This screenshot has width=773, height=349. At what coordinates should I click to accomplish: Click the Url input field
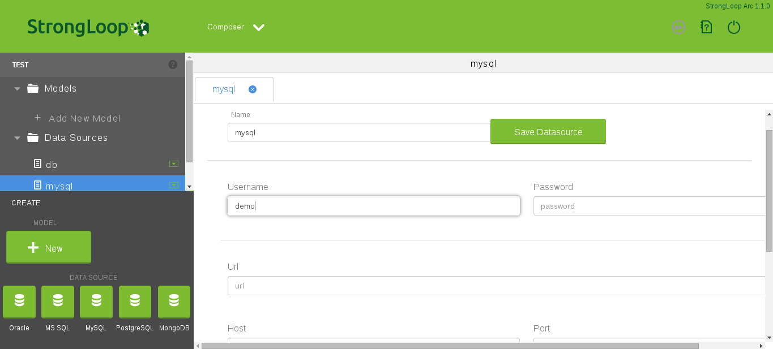click(497, 286)
